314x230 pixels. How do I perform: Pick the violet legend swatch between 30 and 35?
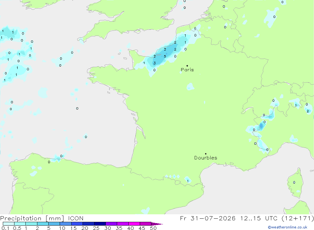(111, 224)
